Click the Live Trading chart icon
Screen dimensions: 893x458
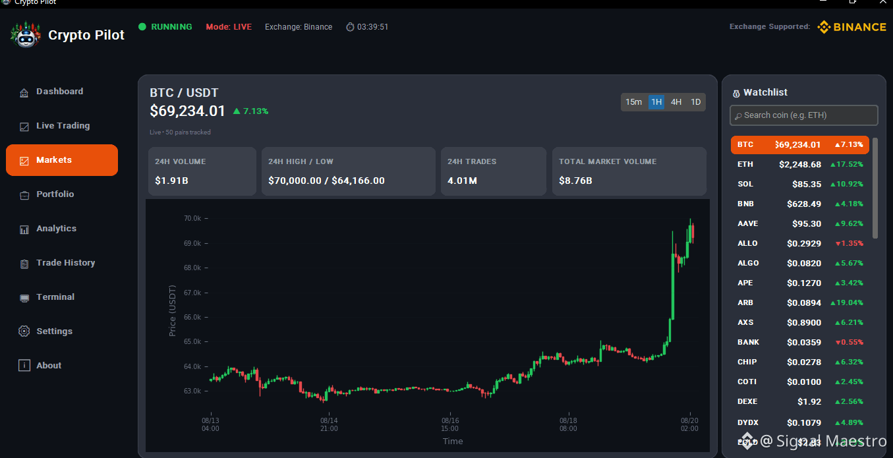24,127
